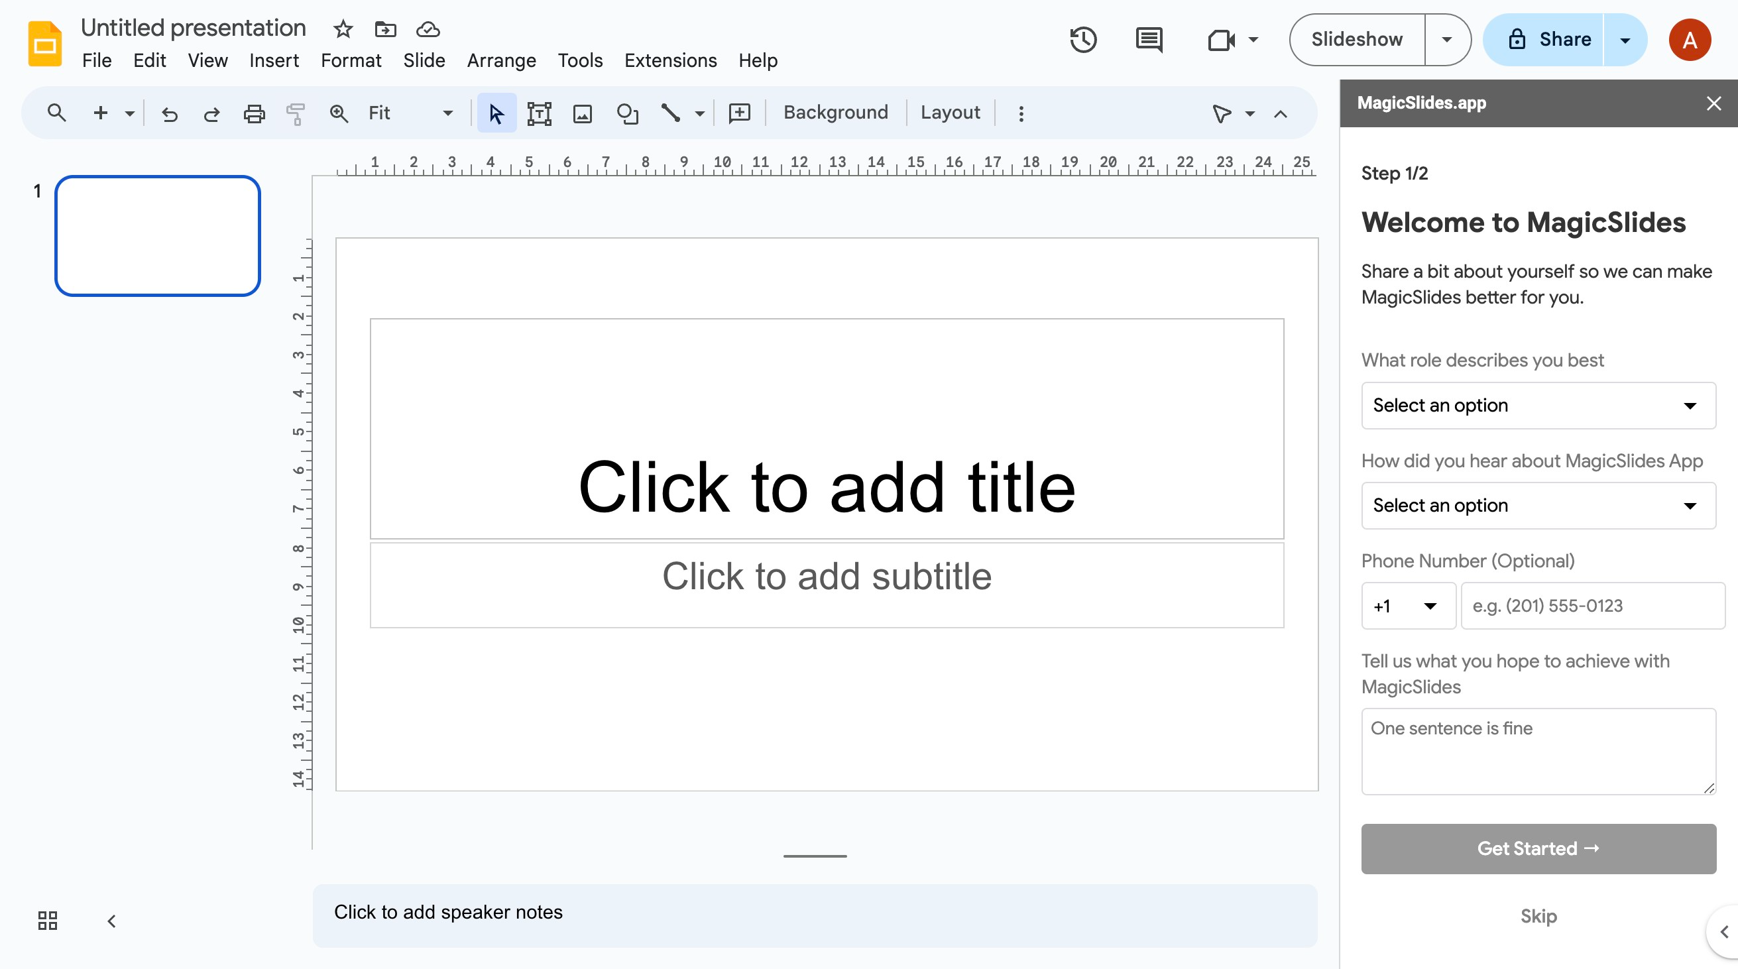1738x969 pixels.
Task: Hide the menus with chevron up
Action: [1280, 113]
